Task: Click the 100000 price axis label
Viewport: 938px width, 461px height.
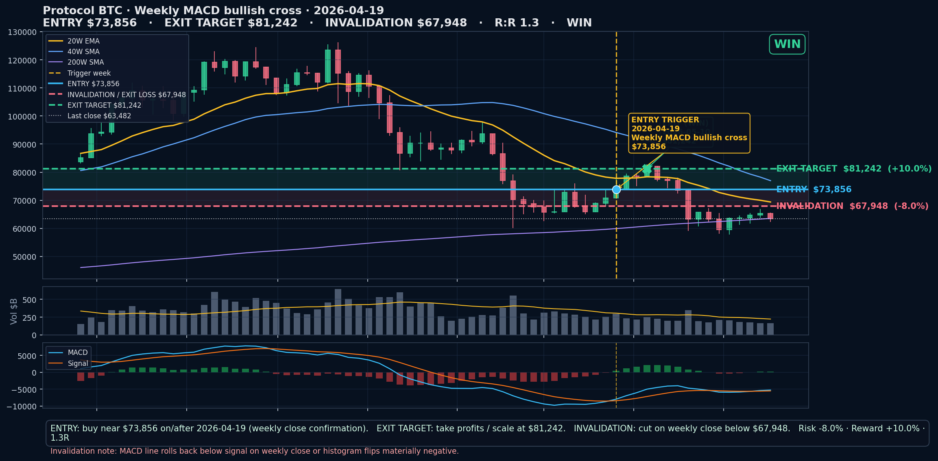Action: tap(22, 116)
